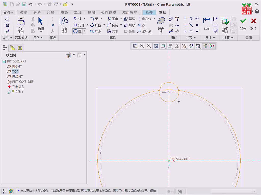The width and height of the screenshot is (261, 195).
Task: Click the Repaint icon in view toolbar
Action: [x=156, y=46]
